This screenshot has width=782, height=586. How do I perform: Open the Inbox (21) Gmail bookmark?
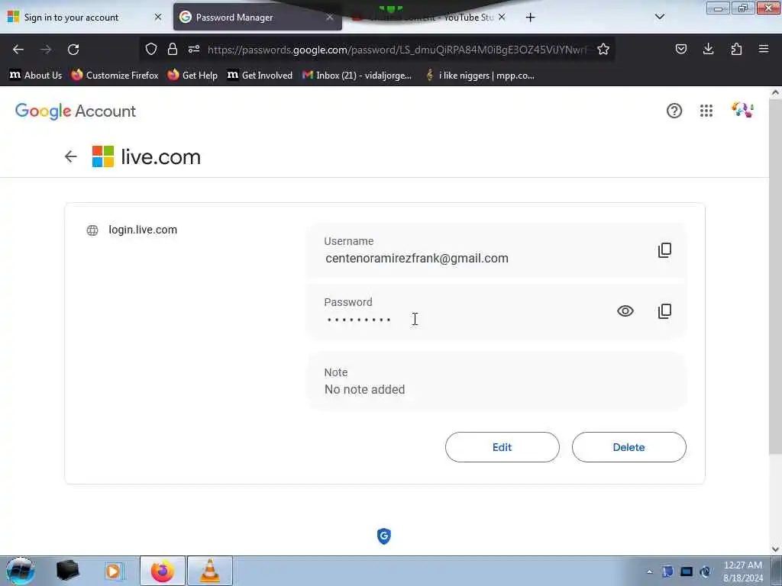pyautogui.click(x=357, y=76)
